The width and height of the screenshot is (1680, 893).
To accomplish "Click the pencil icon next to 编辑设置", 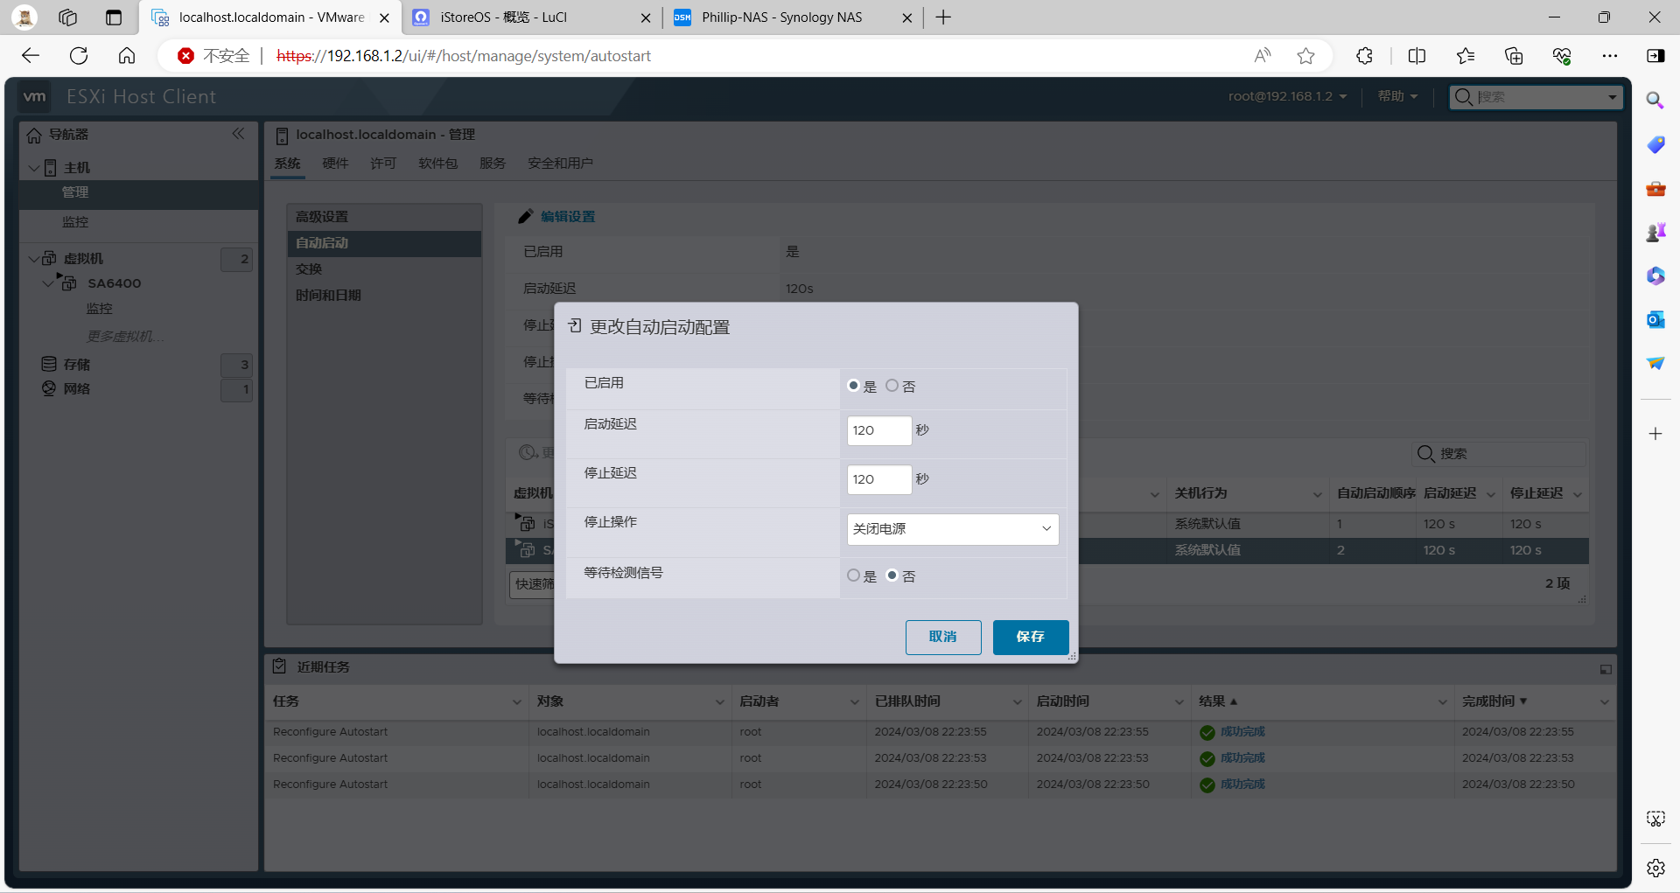I will [x=526, y=215].
